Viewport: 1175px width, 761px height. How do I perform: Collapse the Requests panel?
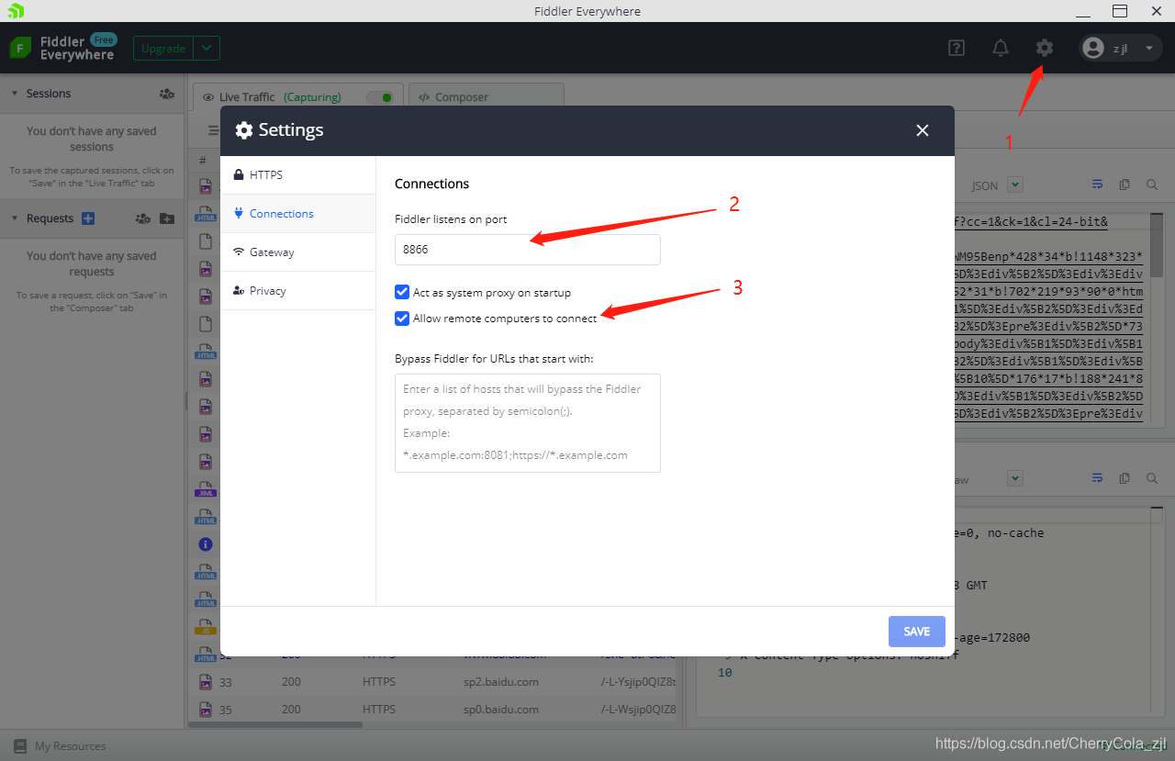(15, 218)
